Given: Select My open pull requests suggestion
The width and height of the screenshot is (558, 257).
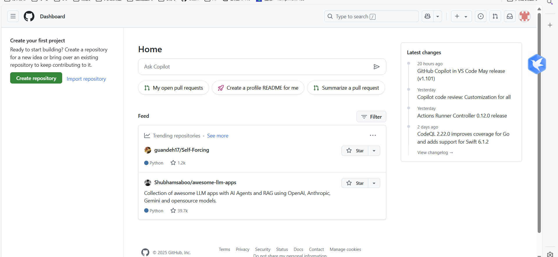Looking at the screenshot, I should (x=174, y=88).
